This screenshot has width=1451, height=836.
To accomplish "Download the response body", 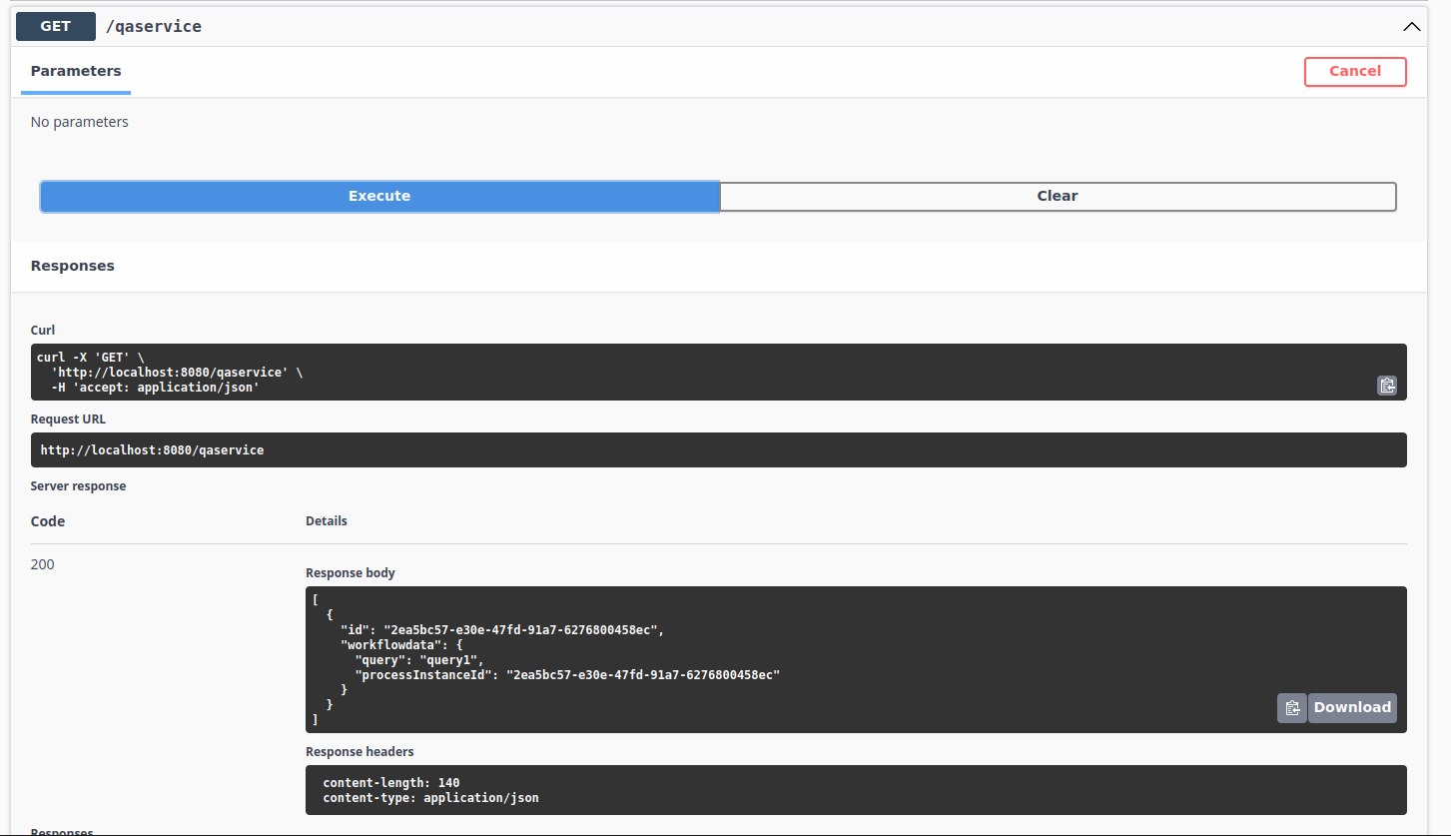I will [1352, 708].
